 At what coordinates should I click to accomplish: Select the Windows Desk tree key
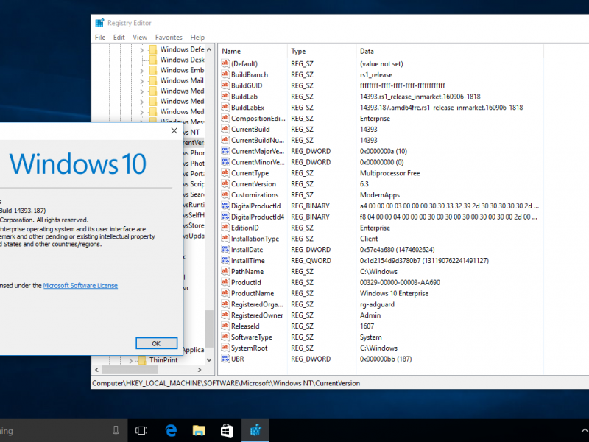pos(182,60)
